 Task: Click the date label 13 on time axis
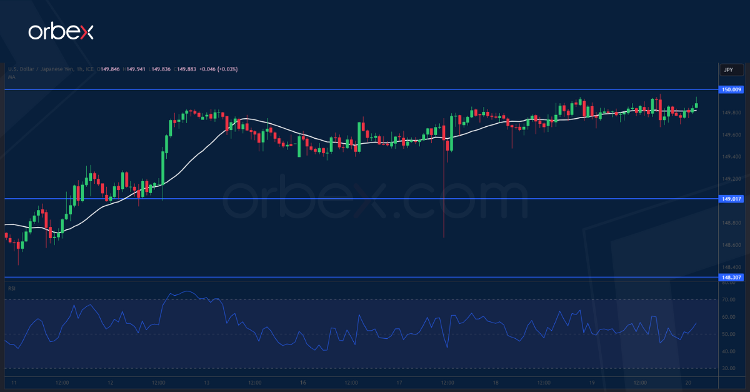[x=206, y=382]
